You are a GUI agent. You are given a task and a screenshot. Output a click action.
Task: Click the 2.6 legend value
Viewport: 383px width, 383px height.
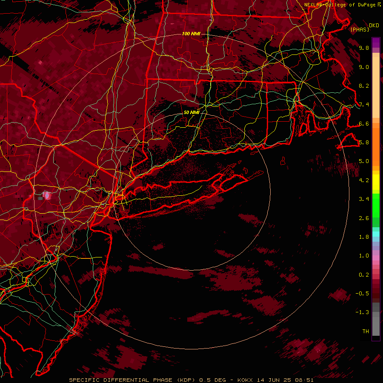(x=364, y=218)
